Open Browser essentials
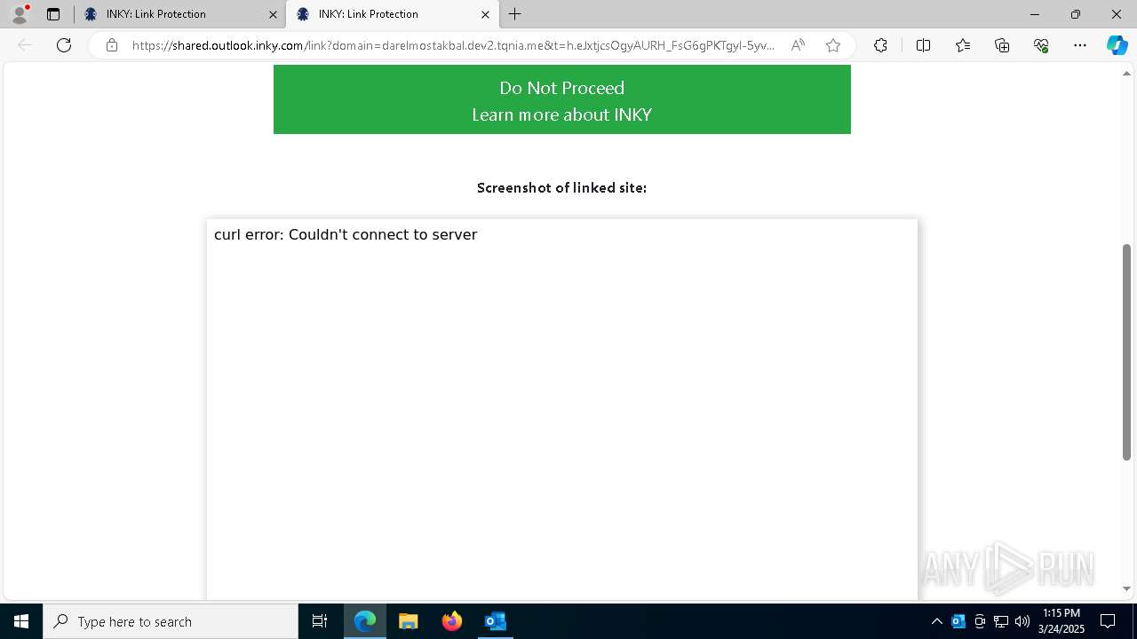This screenshot has height=639, width=1137. (1041, 45)
